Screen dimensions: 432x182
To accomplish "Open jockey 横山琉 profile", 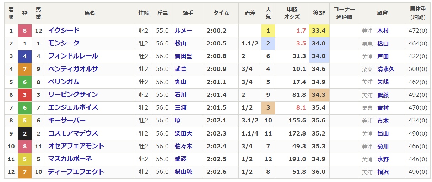I will click(183, 172).
